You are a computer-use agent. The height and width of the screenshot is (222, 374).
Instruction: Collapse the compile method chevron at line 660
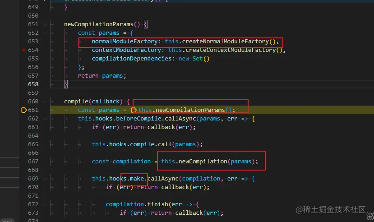click(45, 102)
